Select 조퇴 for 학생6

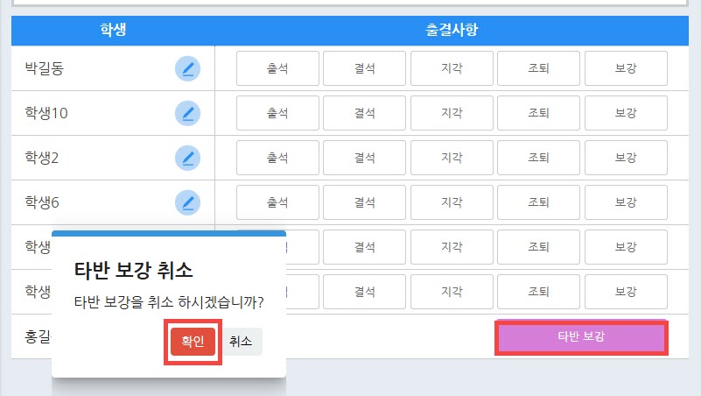click(x=538, y=202)
